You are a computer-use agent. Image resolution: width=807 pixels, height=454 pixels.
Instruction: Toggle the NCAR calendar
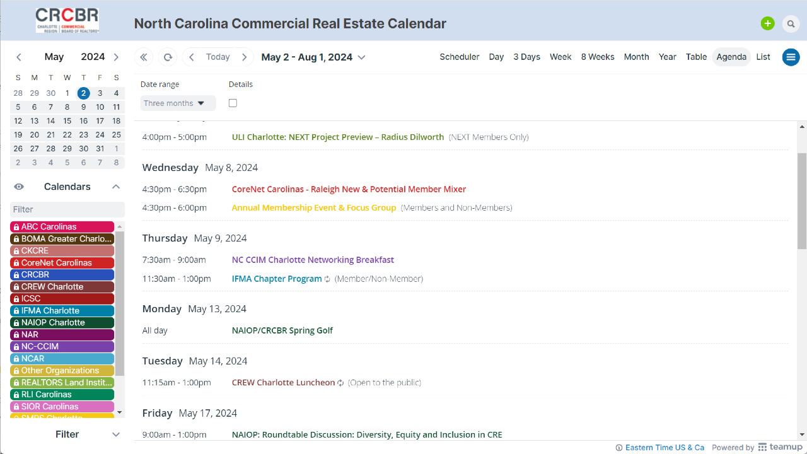coord(62,358)
